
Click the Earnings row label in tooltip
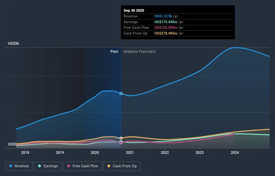coord(131,22)
